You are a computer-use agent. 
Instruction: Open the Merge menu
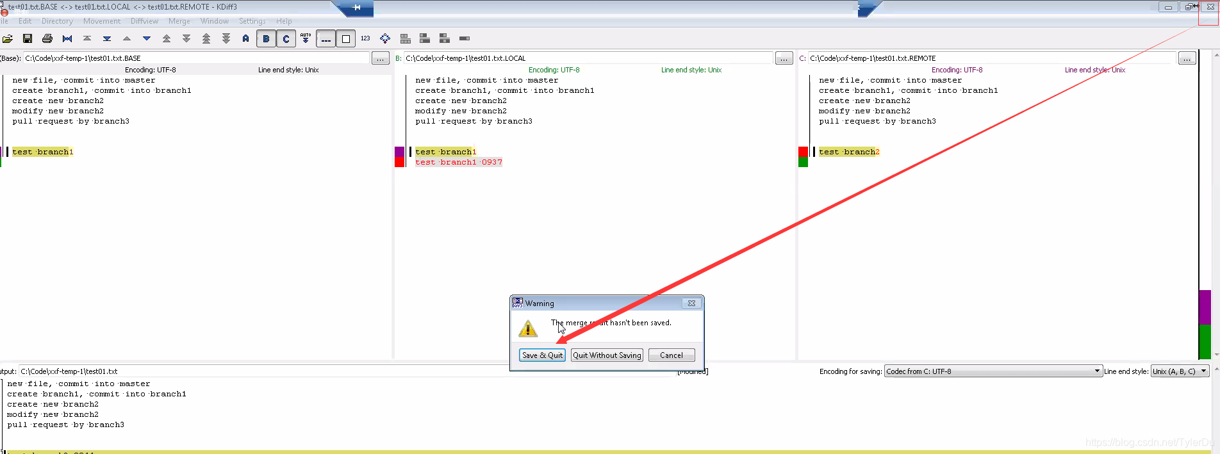179,21
